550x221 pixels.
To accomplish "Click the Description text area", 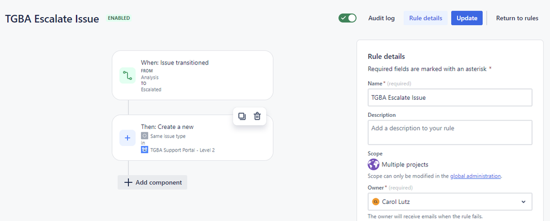I will 450,133.
